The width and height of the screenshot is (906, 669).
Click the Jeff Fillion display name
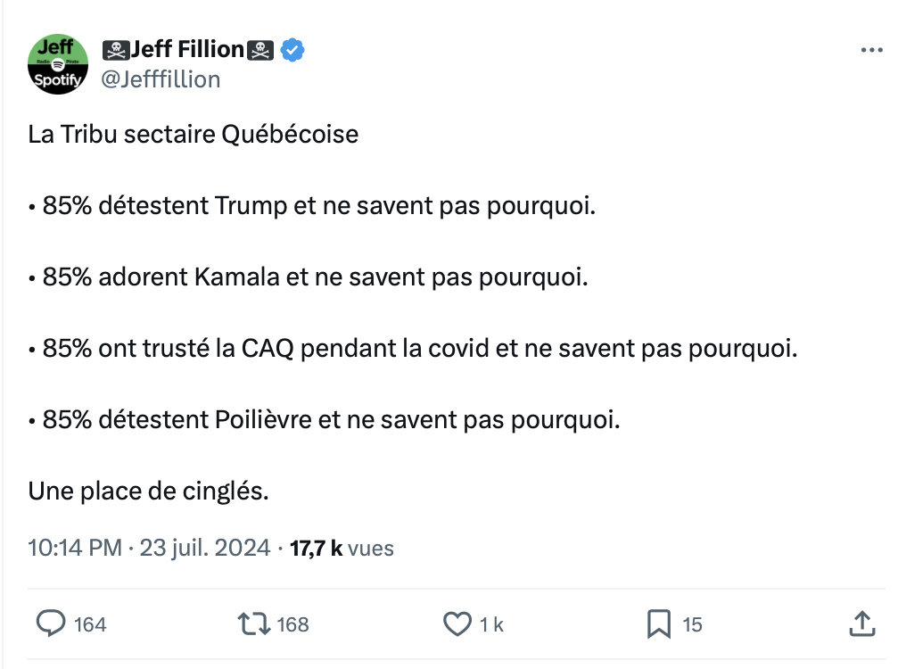pyautogui.click(x=188, y=49)
